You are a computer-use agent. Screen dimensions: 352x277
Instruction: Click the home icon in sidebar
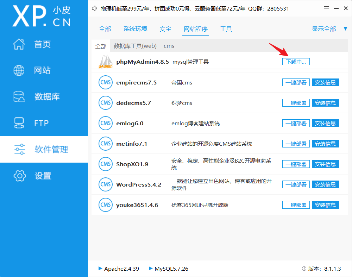[x=19, y=44]
